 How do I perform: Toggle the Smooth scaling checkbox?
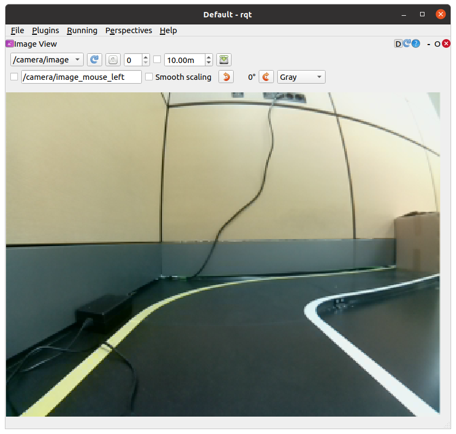click(x=149, y=77)
